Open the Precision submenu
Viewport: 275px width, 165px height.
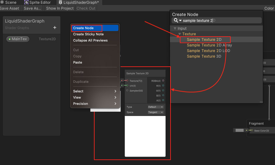95,104
